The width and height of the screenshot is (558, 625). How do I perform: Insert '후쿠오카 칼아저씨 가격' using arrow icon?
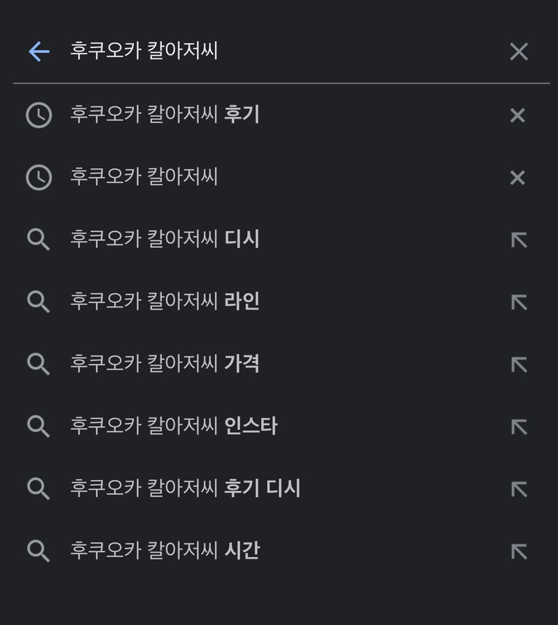518,365
